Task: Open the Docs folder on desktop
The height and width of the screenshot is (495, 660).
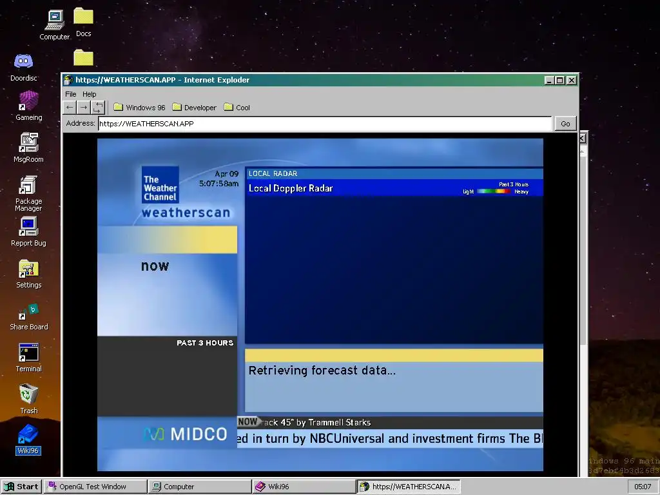Action: [x=83, y=23]
